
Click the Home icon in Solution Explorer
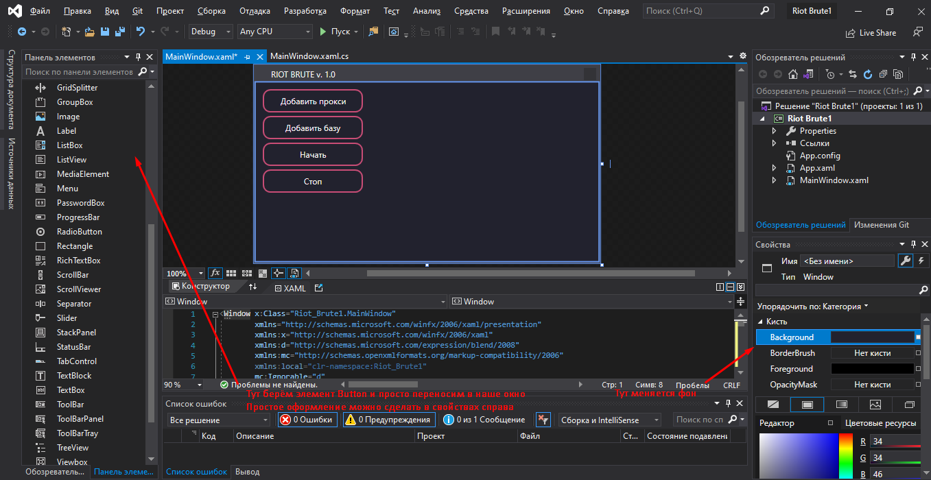793,74
